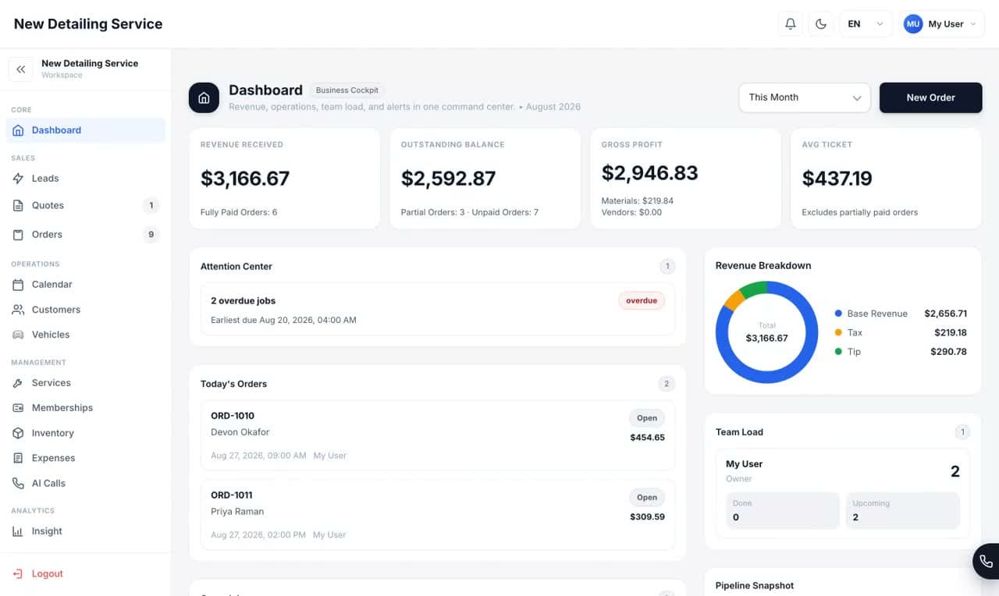Click the Inventory box icon
This screenshot has height=596, width=999.
click(x=18, y=433)
